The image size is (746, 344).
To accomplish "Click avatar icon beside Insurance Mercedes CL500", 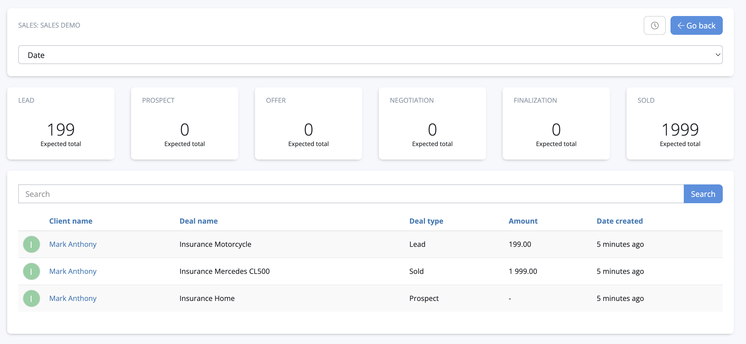I will tap(31, 271).
